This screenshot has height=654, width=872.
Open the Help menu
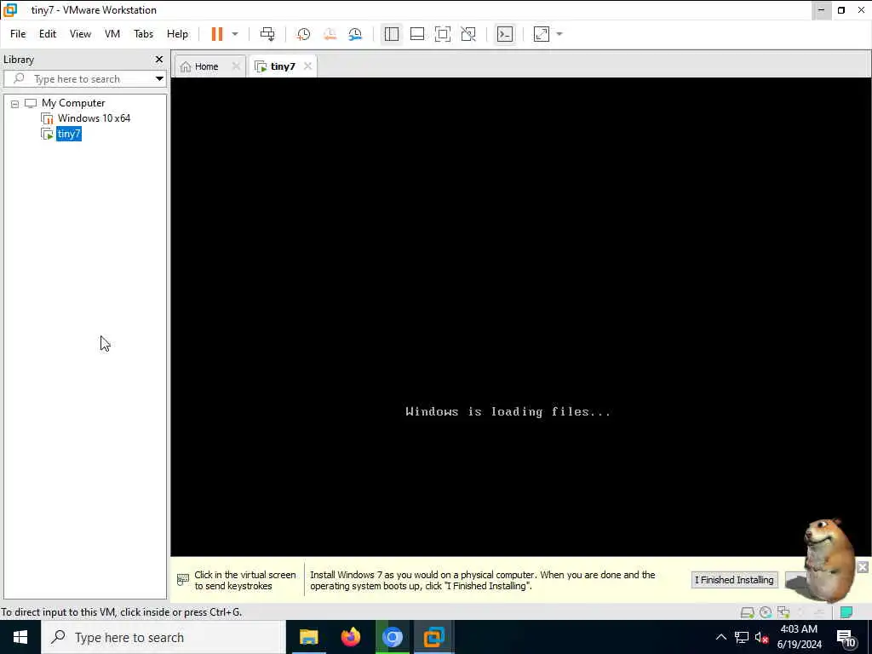click(x=177, y=34)
